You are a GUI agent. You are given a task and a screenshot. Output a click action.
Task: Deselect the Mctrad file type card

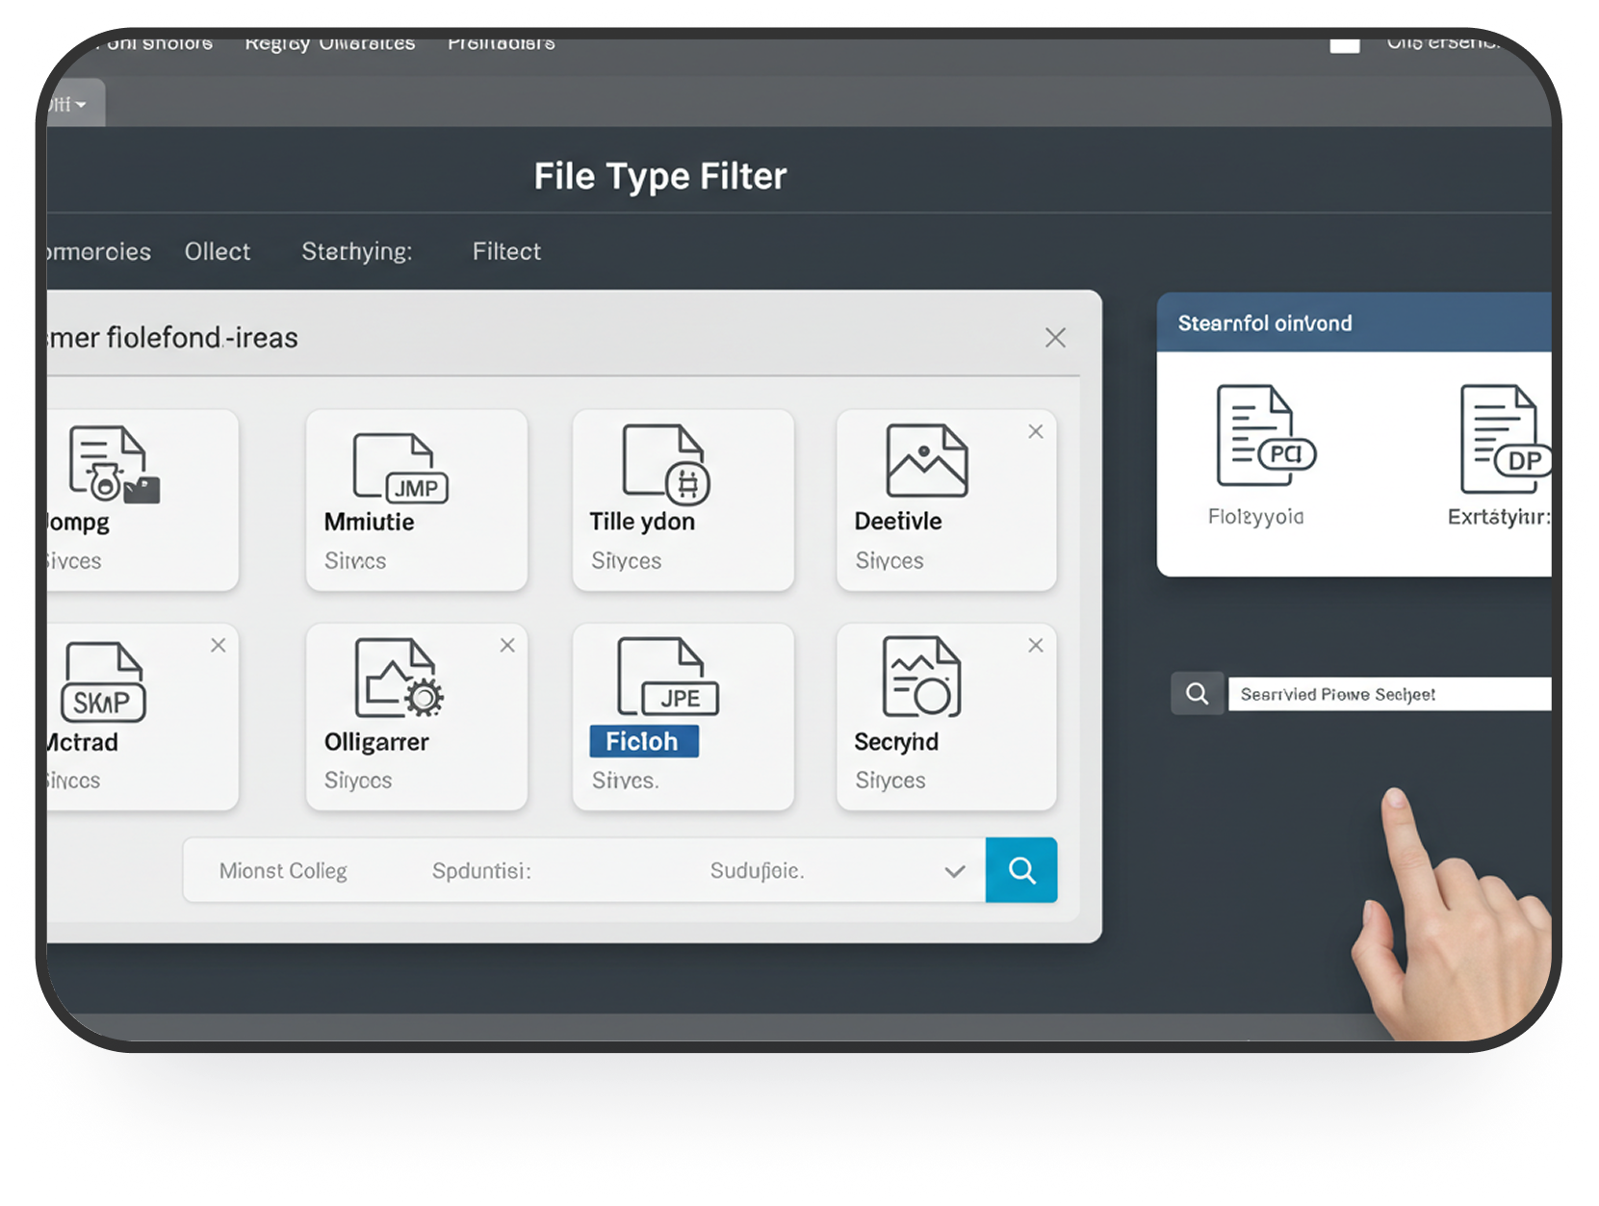[219, 646]
